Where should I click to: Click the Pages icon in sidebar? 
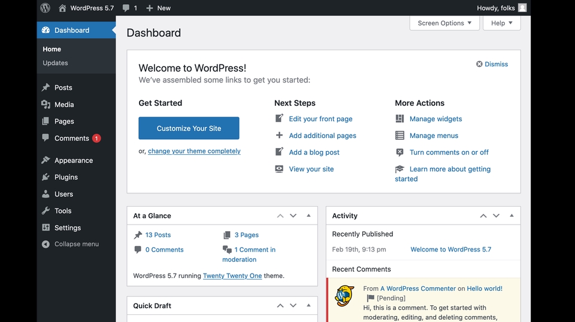(46, 121)
